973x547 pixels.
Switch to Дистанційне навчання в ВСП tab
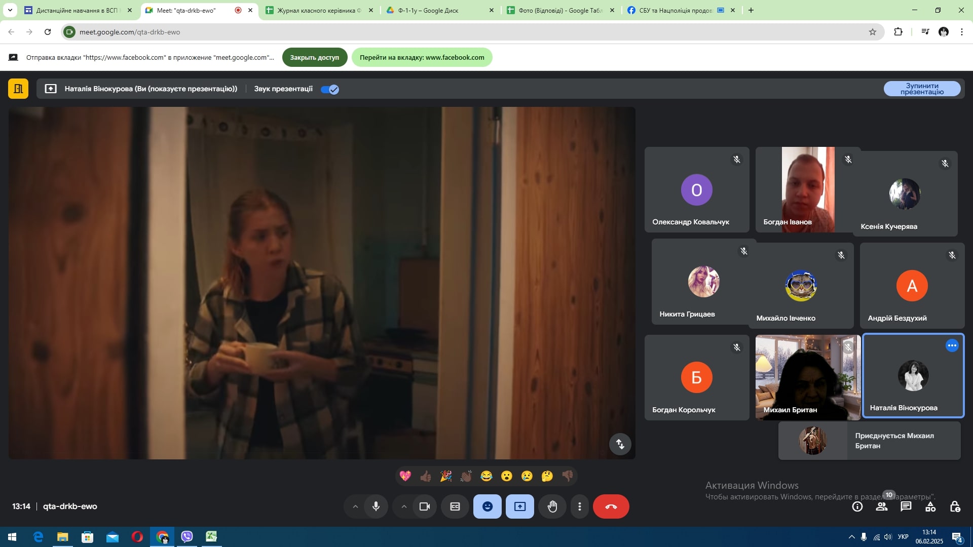coord(79,10)
